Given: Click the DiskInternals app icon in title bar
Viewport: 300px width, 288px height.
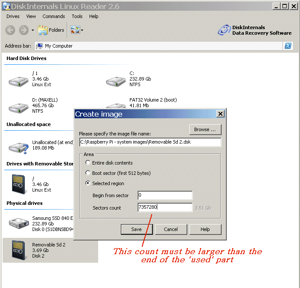Looking at the screenshot, I should pyautogui.click(x=6, y=6).
